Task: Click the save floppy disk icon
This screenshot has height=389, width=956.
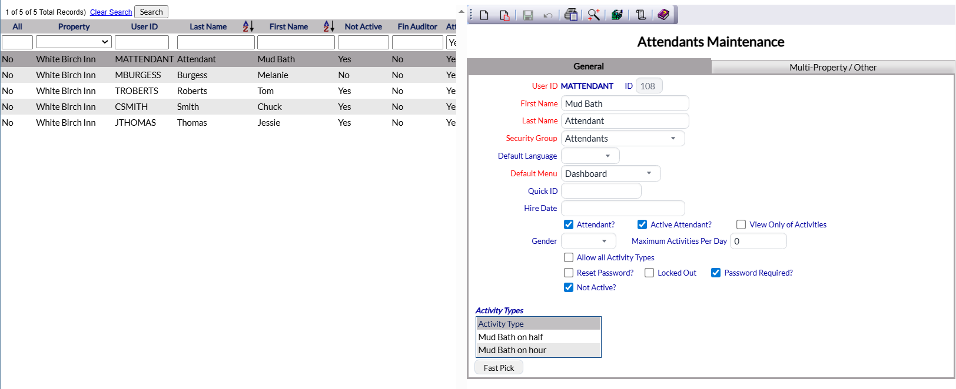Action: (528, 15)
